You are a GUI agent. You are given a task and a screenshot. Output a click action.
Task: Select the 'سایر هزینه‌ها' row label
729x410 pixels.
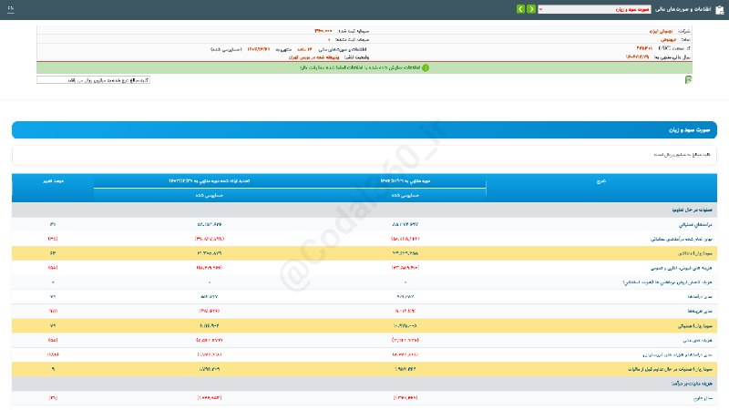(x=700, y=311)
